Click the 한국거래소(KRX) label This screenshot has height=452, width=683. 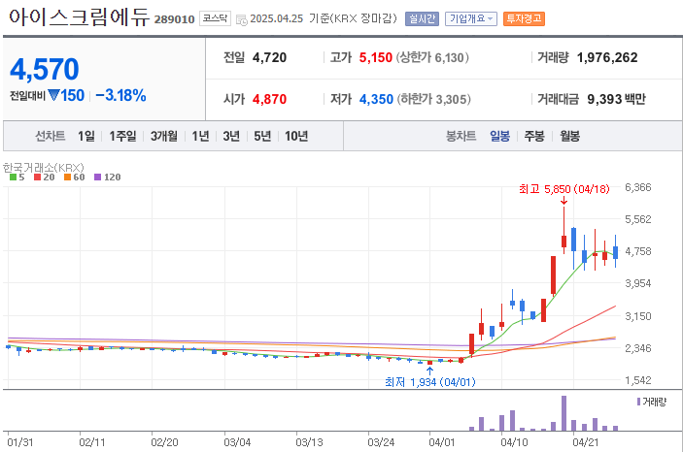44,168
